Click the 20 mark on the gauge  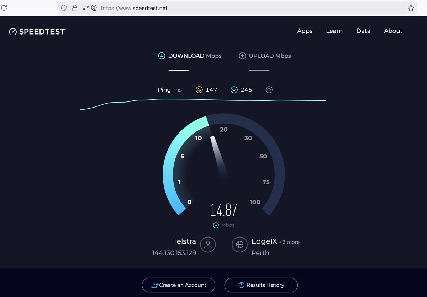pyautogui.click(x=223, y=129)
